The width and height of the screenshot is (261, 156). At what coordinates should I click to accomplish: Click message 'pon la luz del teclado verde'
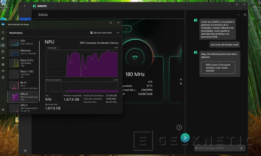[x=224, y=45]
